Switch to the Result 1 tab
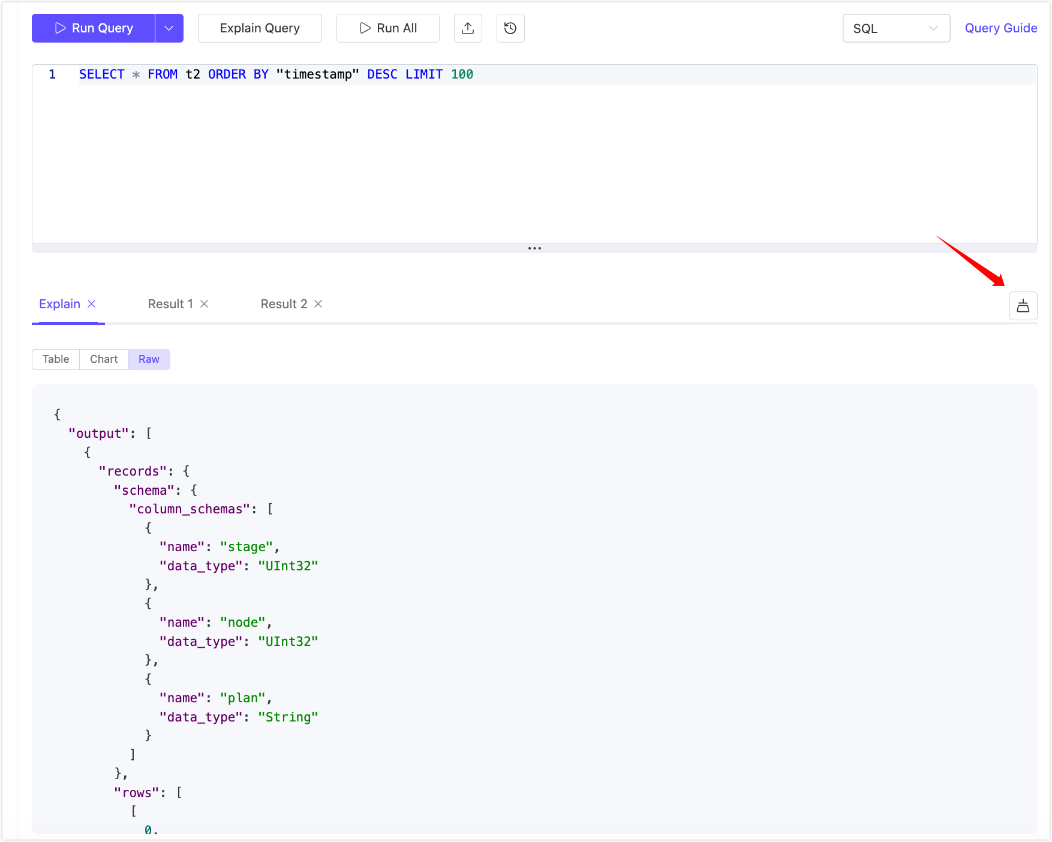This screenshot has height=842, width=1052. pos(170,303)
